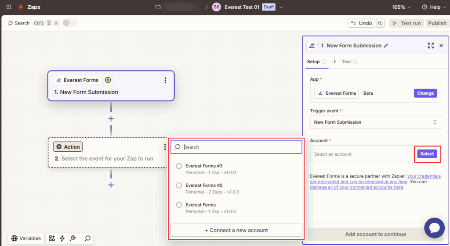The height and width of the screenshot is (246, 450).
Task: Select the Everest Forms #3 account radio
Action: [179, 166]
